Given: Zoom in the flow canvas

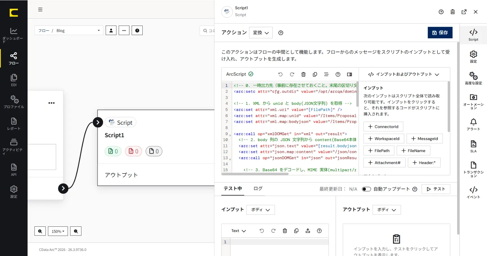Looking at the screenshot, I should [40, 231].
